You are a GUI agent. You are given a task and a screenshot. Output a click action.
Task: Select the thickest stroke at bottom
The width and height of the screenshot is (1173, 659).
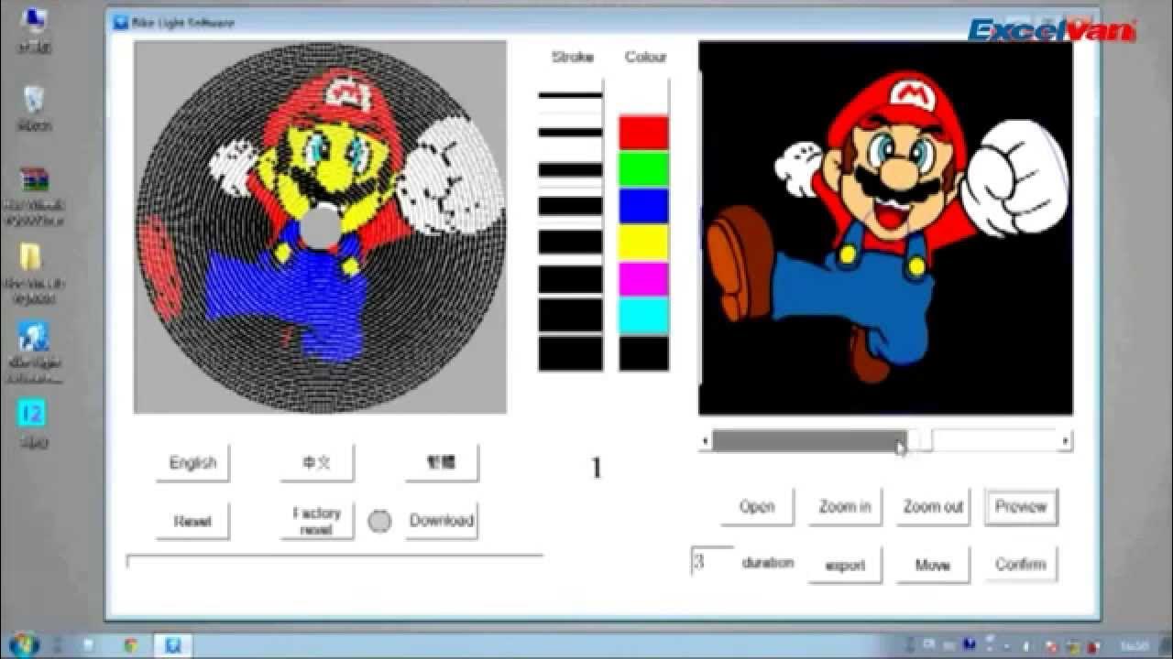(570, 353)
